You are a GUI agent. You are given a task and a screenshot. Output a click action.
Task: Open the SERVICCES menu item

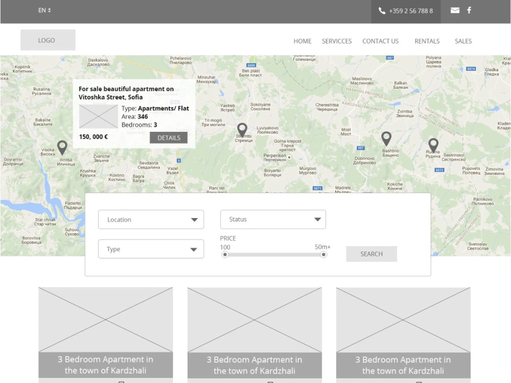337,41
